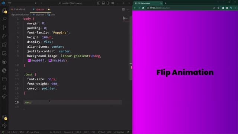Open GitHub view in activity bar
238x134 pixels.
4,62
